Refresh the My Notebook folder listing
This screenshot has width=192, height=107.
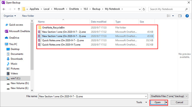144,9
